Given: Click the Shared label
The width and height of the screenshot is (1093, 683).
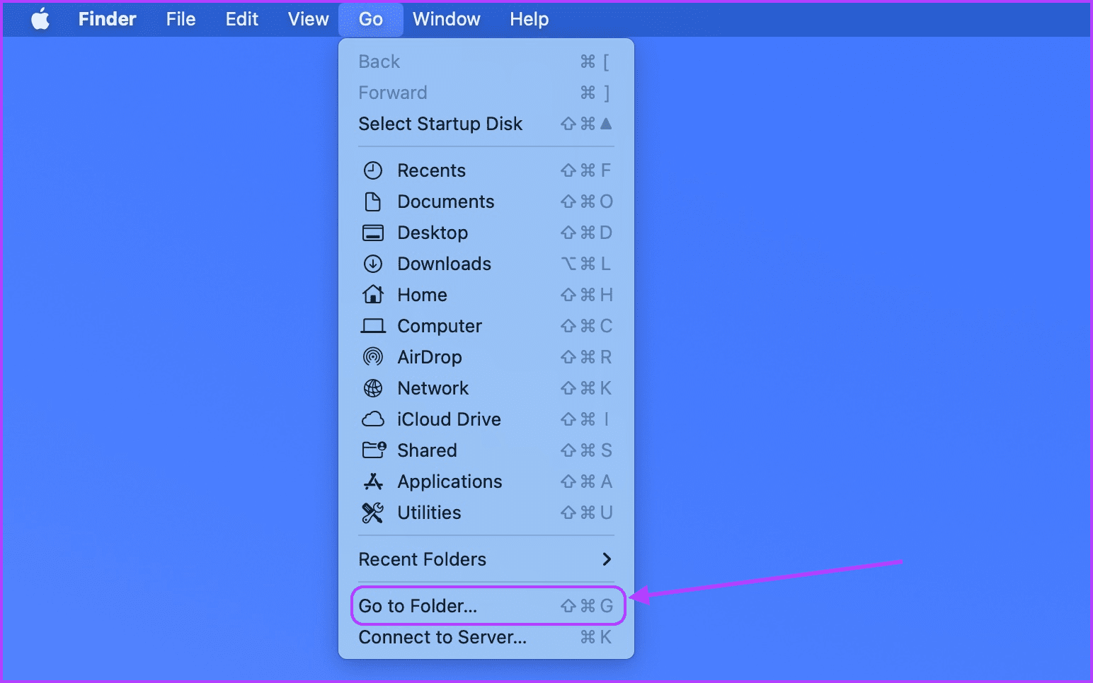Looking at the screenshot, I should tap(427, 450).
